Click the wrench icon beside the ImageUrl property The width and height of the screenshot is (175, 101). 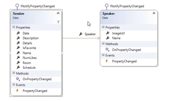point(108,33)
